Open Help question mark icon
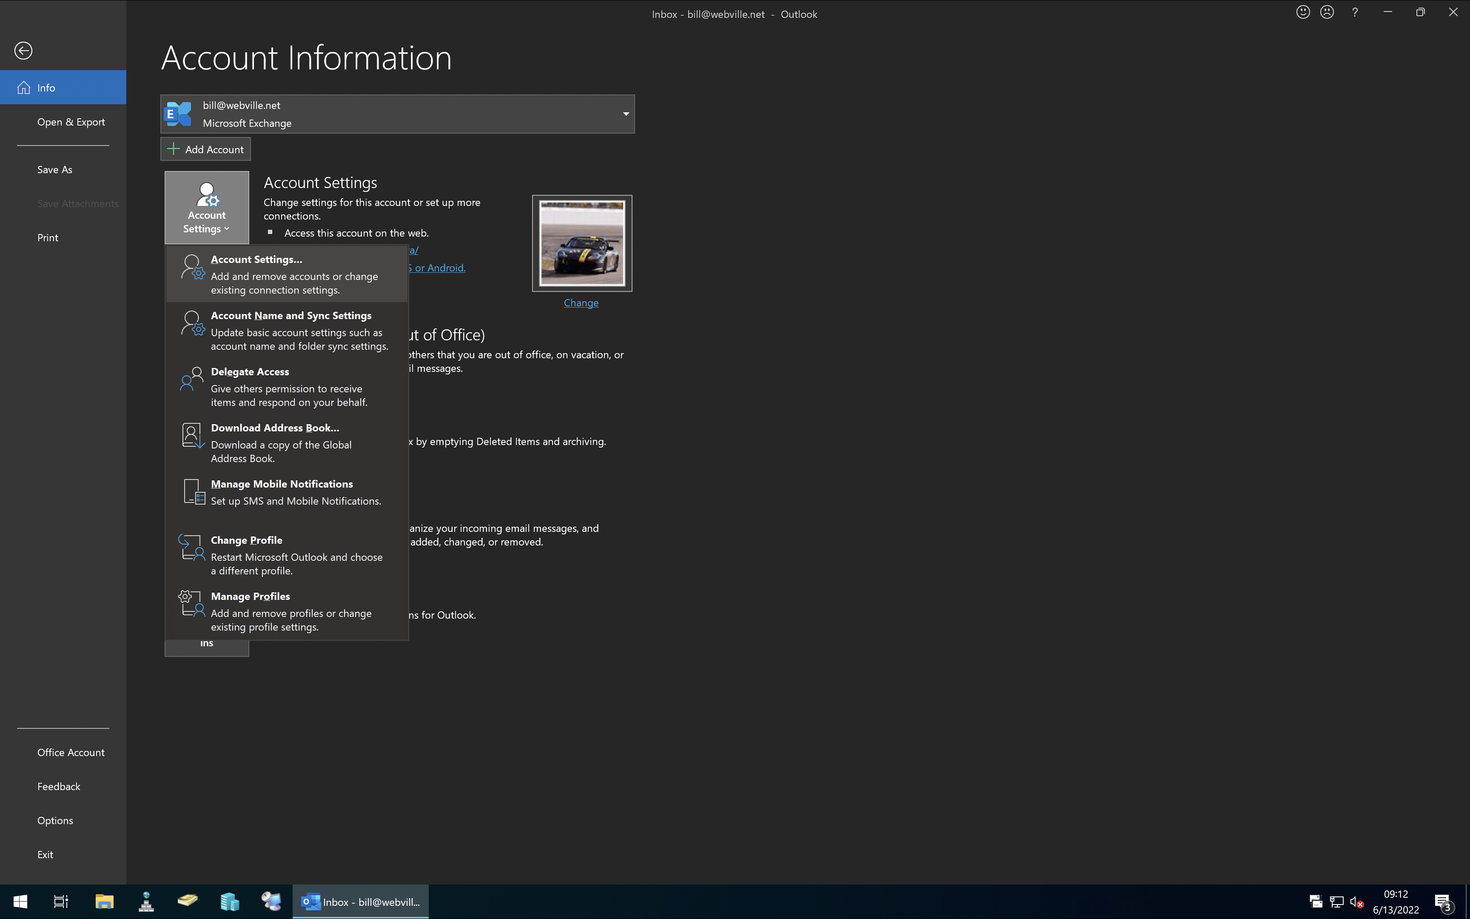 [1355, 12]
